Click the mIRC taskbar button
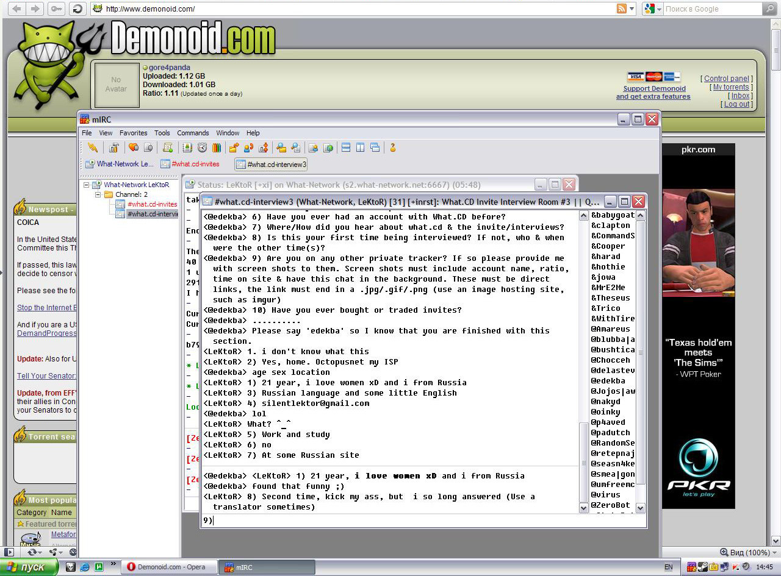This screenshot has height=576, width=781. tap(267, 567)
